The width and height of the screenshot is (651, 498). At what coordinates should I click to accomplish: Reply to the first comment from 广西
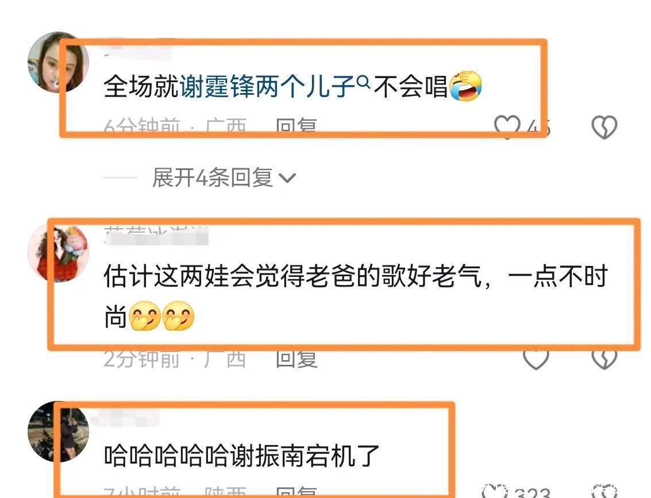click(296, 126)
